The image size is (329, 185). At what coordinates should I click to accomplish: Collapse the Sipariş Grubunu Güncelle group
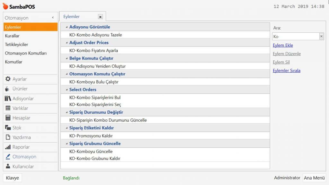pos(67,144)
